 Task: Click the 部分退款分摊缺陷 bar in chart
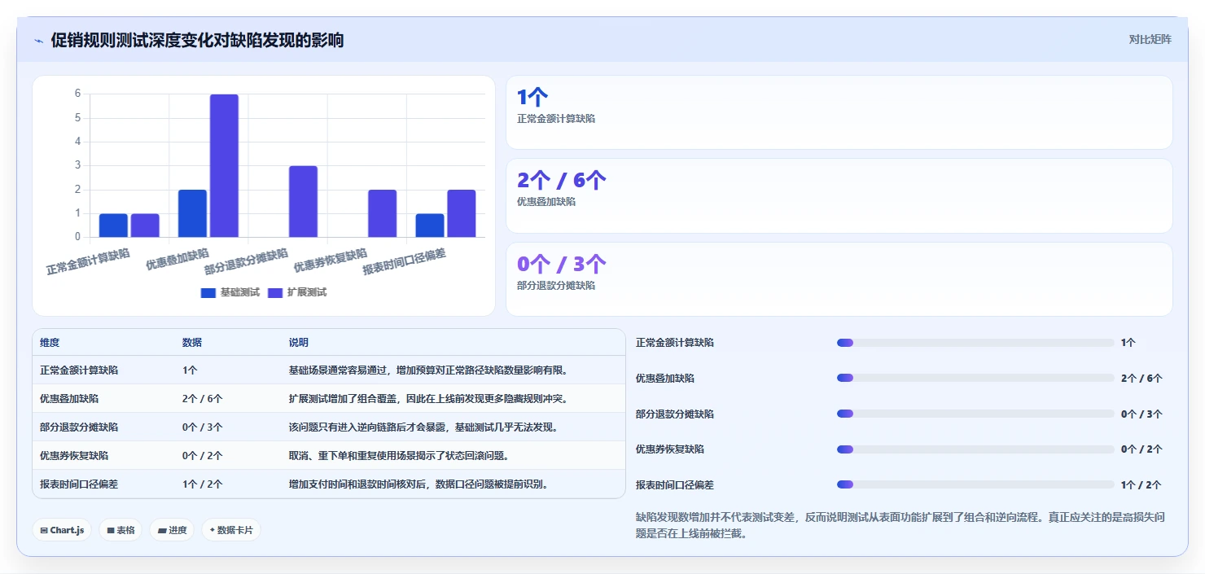(303, 202)
